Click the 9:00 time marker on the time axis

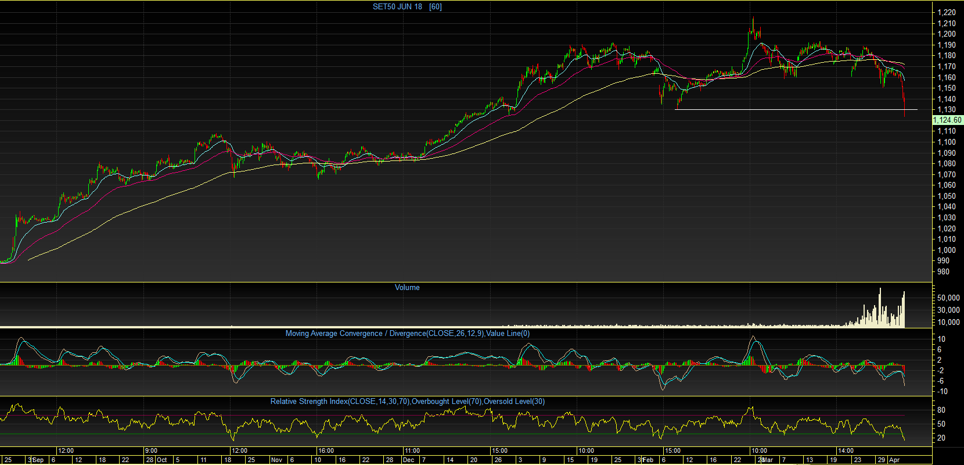point(151,450)
